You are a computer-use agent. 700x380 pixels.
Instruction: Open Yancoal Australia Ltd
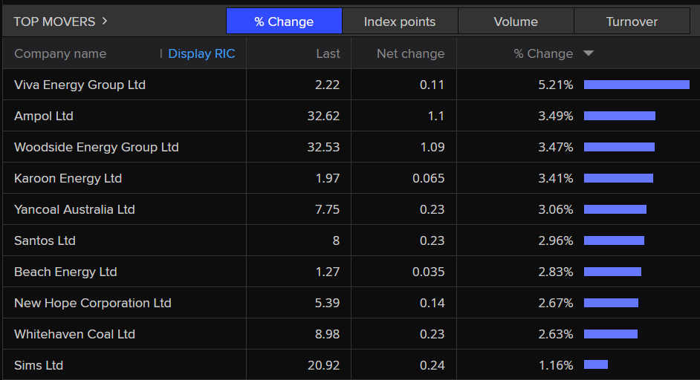74,209
